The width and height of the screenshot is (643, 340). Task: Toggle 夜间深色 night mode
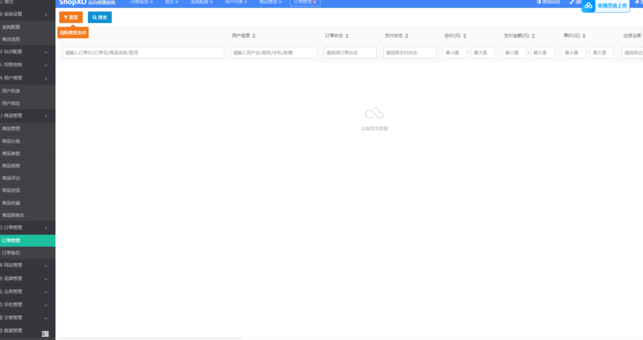pos(549,2)
